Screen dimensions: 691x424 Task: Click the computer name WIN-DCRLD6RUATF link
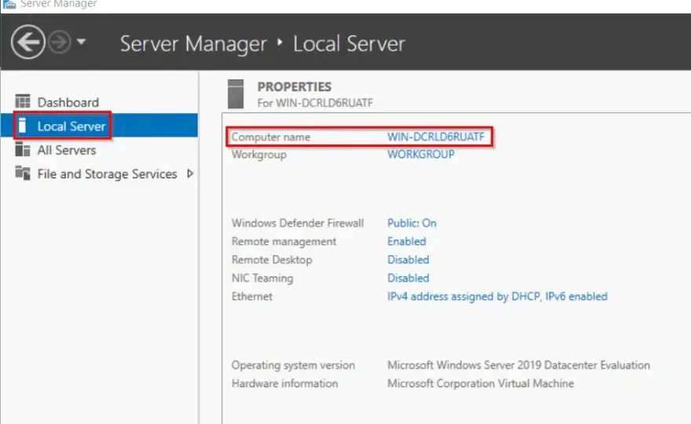click(x=435, y=137)
